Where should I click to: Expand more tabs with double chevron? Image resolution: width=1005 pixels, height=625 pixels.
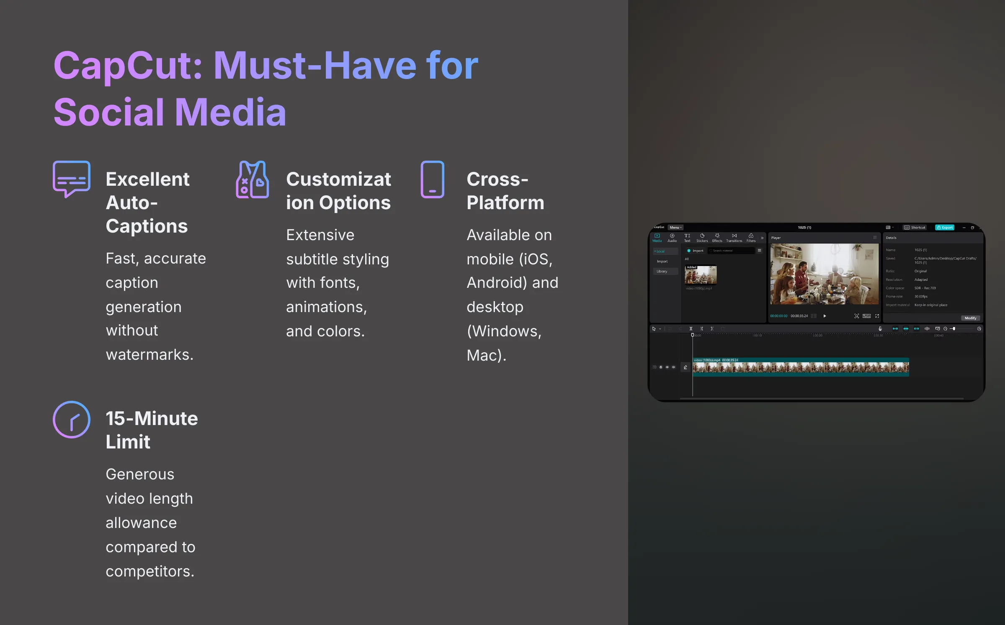pyautogui.click(x=762, y=238)
